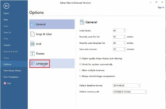Click the back arrow circle icon
The image size is (166, 109).
[x=6, y=6]
